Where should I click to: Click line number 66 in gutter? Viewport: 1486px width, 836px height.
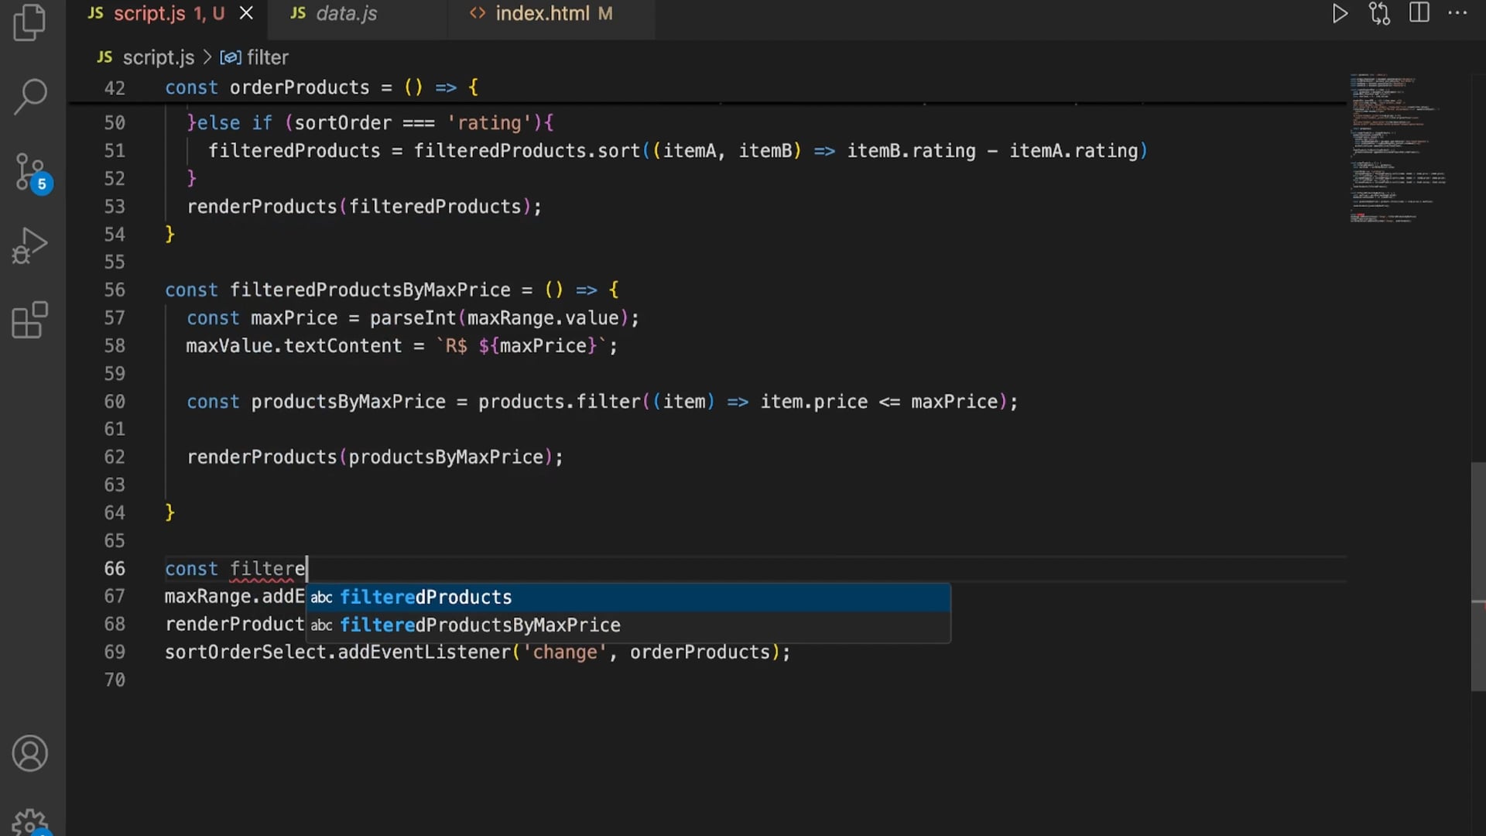115,568
